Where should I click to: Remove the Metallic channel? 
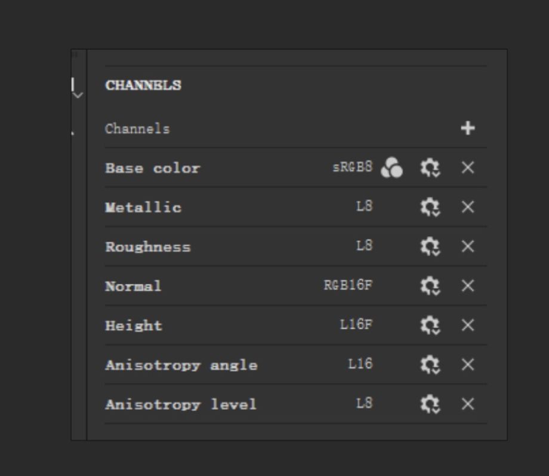(468, 208)
